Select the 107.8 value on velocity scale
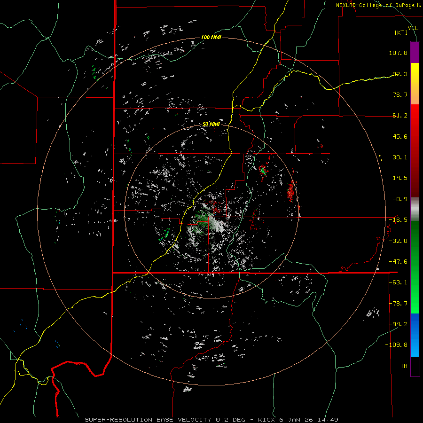 coord(398,53)
